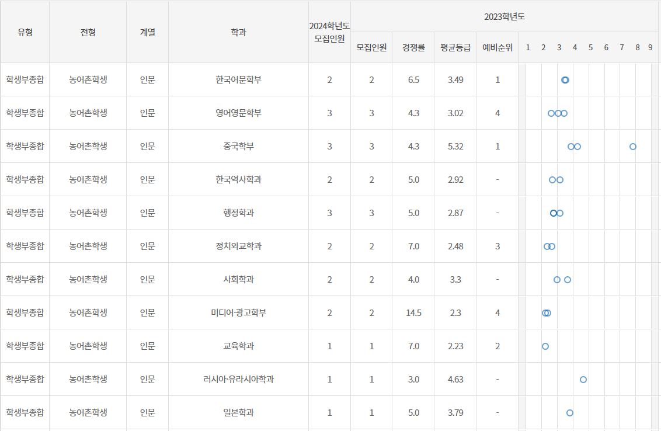Click the rightmost circle in the 중국학부 row
661x431 pixels.
click(x=632, y=147)
